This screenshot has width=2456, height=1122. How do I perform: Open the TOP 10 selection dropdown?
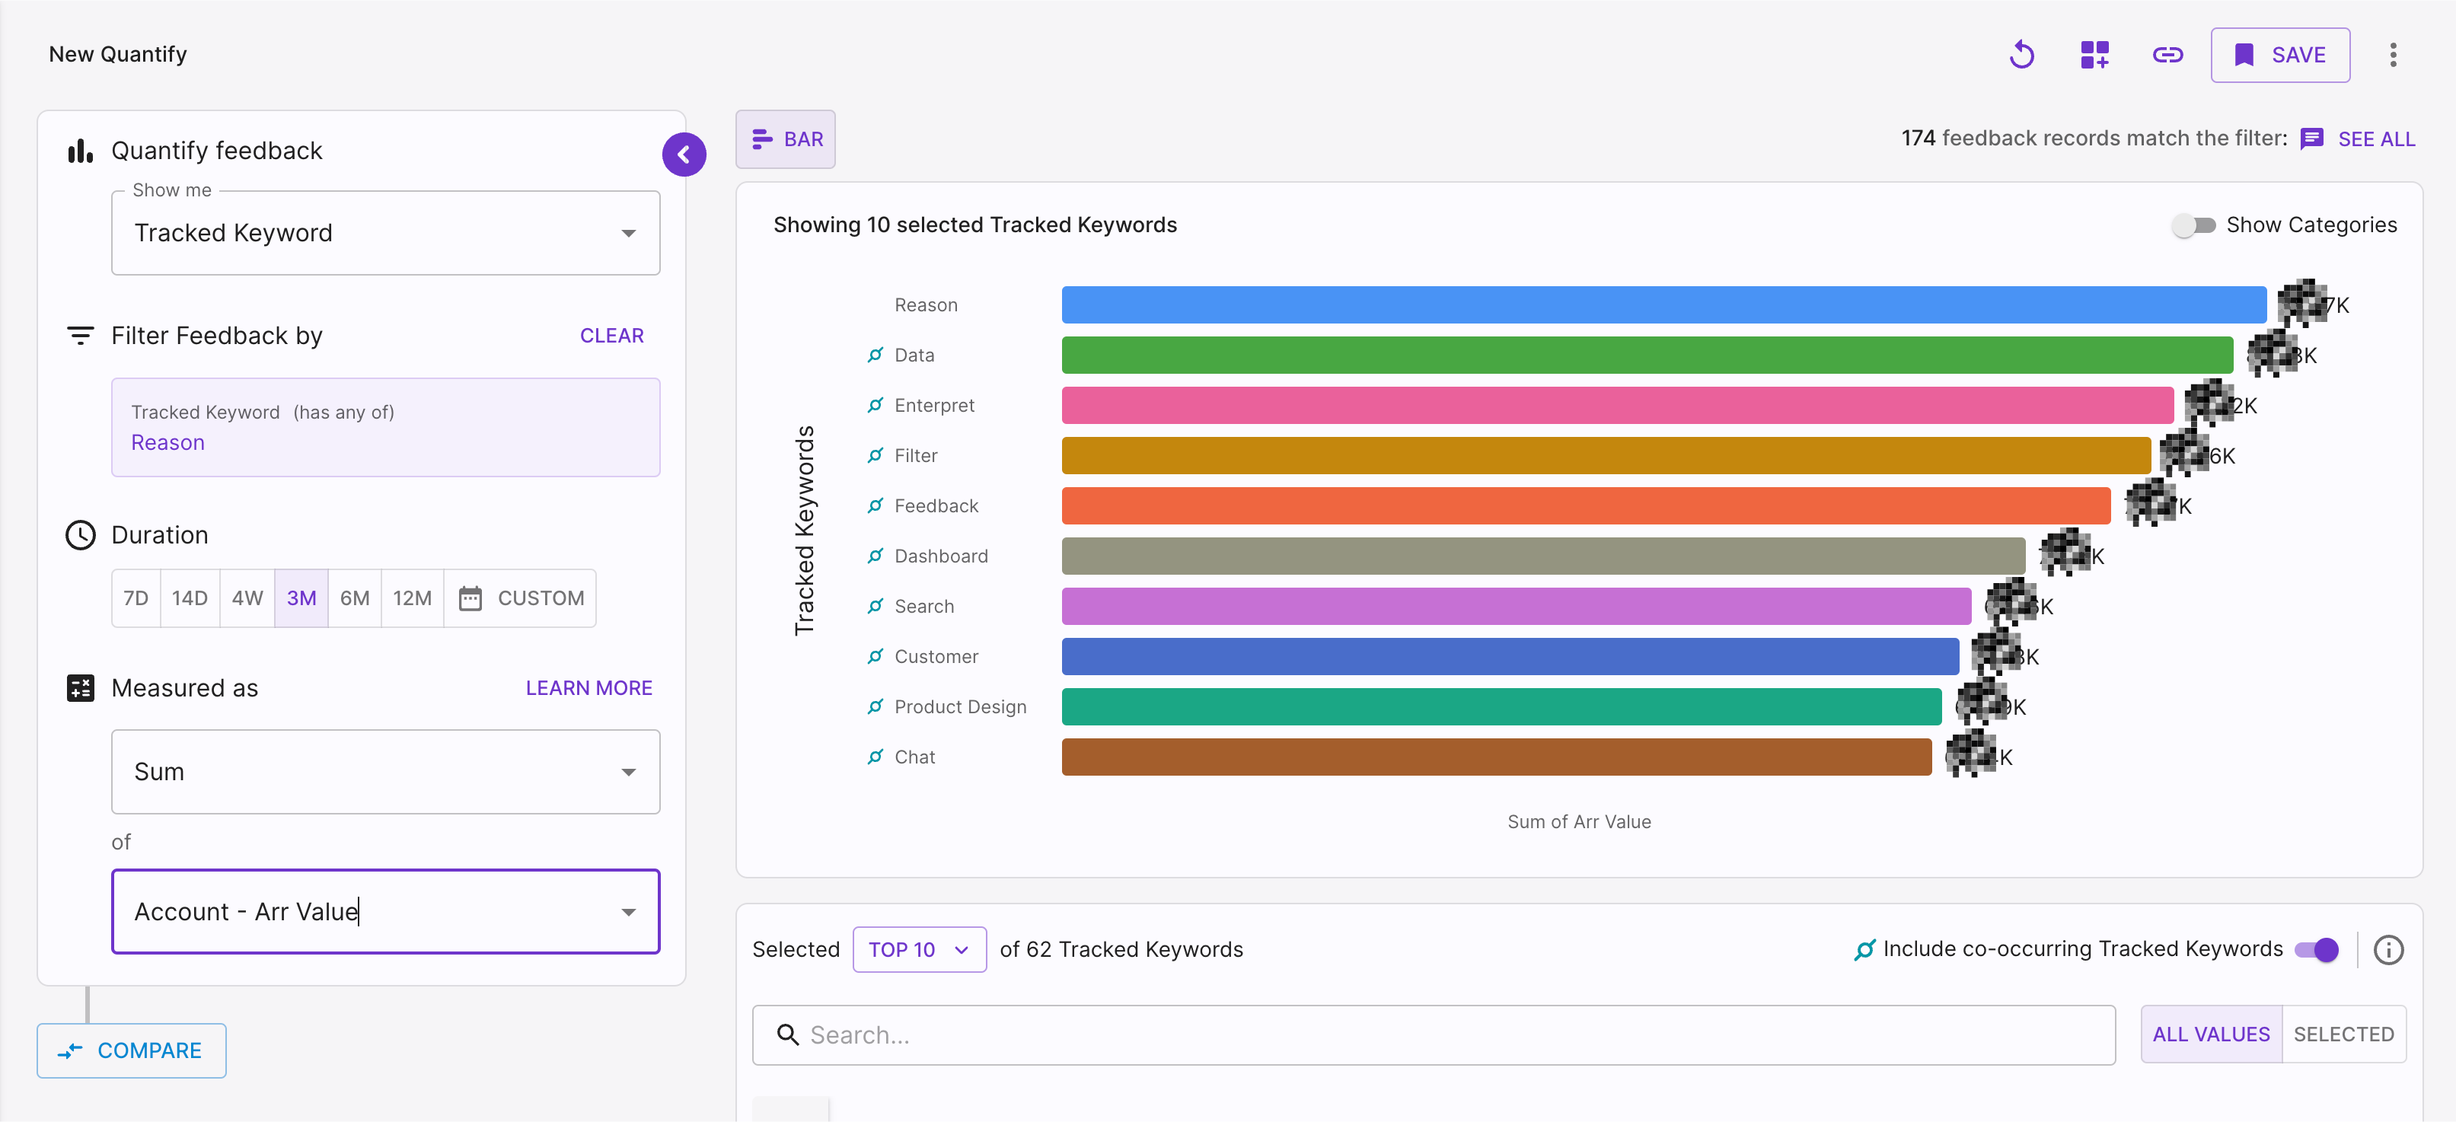(x=918, y=949)
